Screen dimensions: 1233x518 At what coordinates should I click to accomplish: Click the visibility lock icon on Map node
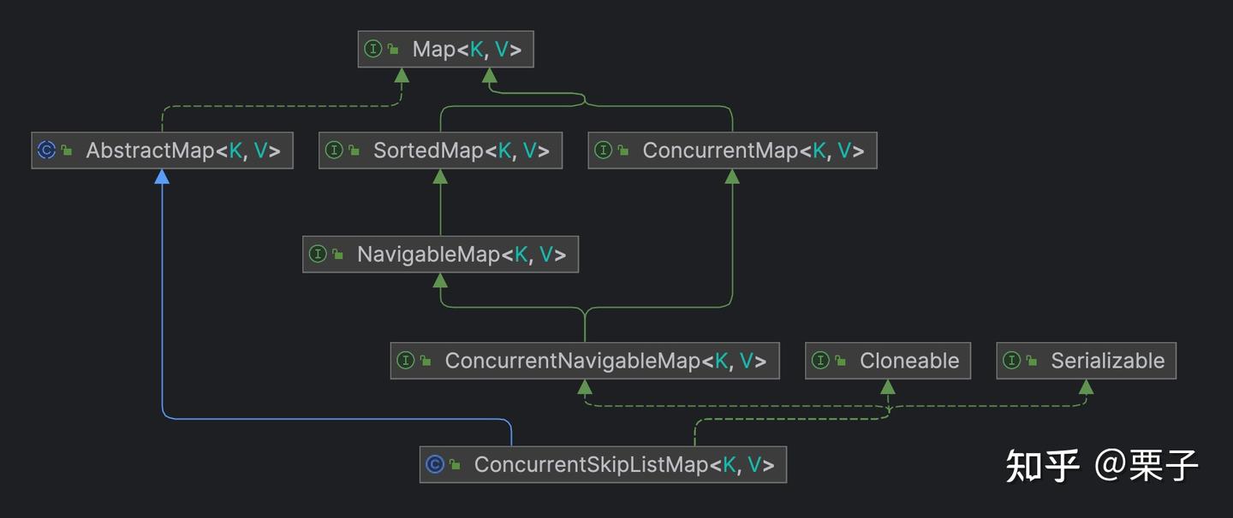click(393, 50)
